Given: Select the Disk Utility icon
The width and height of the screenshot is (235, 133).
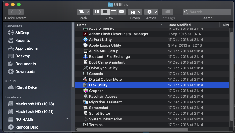Looking at the screenshot, I should [x=86, y=85].
